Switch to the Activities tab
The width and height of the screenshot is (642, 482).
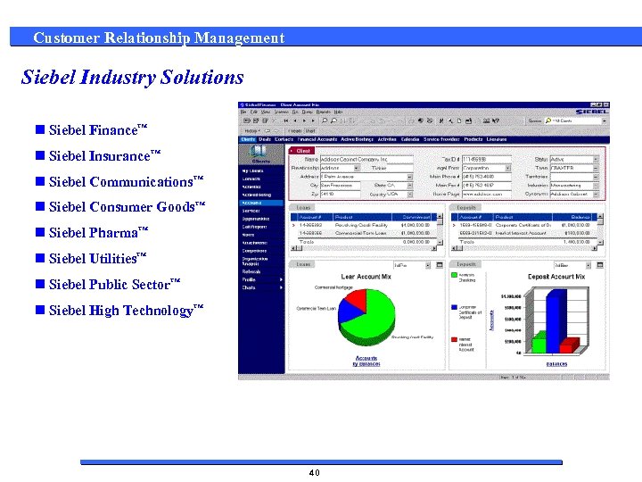click(x=387, y=139)
